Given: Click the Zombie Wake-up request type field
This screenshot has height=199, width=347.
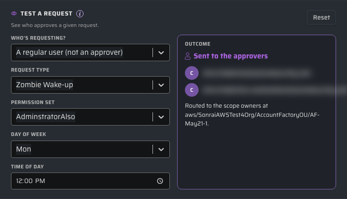Looking at the screenshot, I should click(90, 85).
